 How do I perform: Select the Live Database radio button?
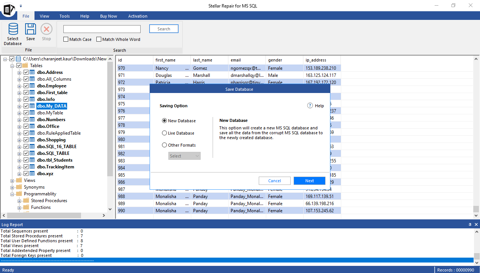pos(164,133)
